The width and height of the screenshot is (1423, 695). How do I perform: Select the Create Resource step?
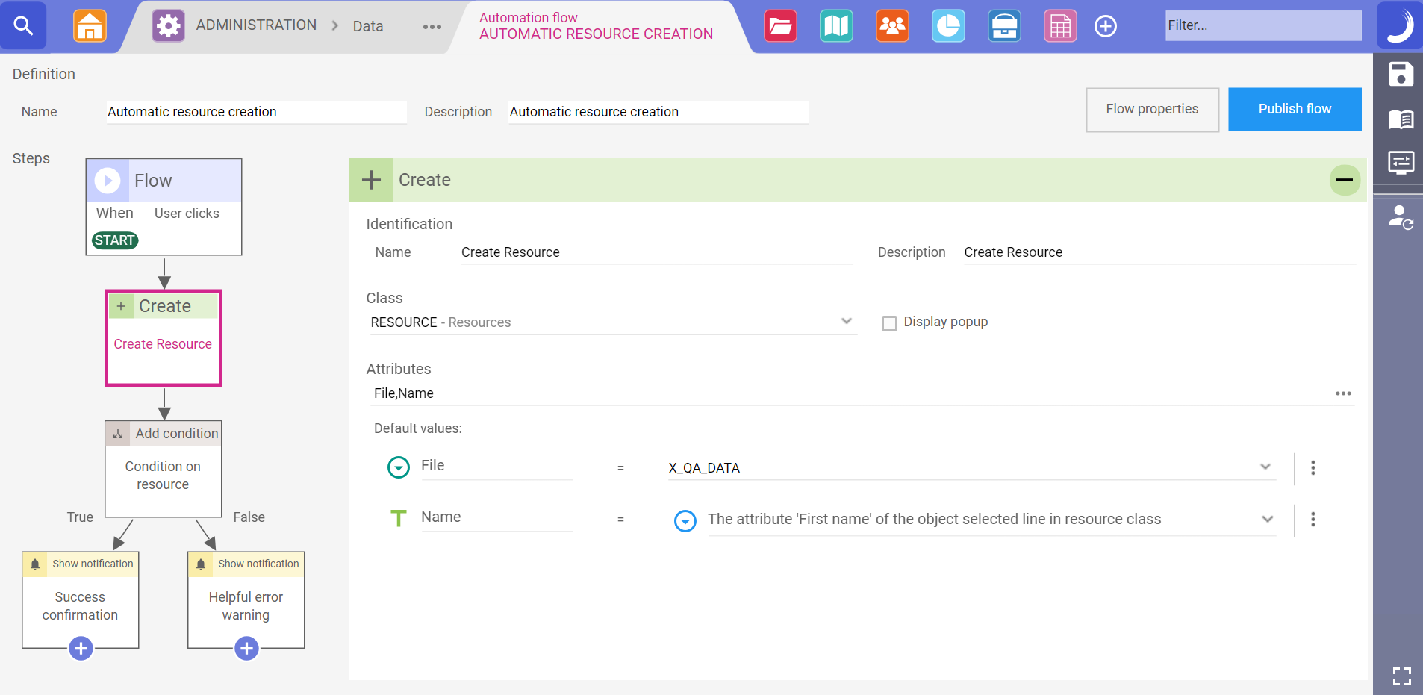click(164, 338)
